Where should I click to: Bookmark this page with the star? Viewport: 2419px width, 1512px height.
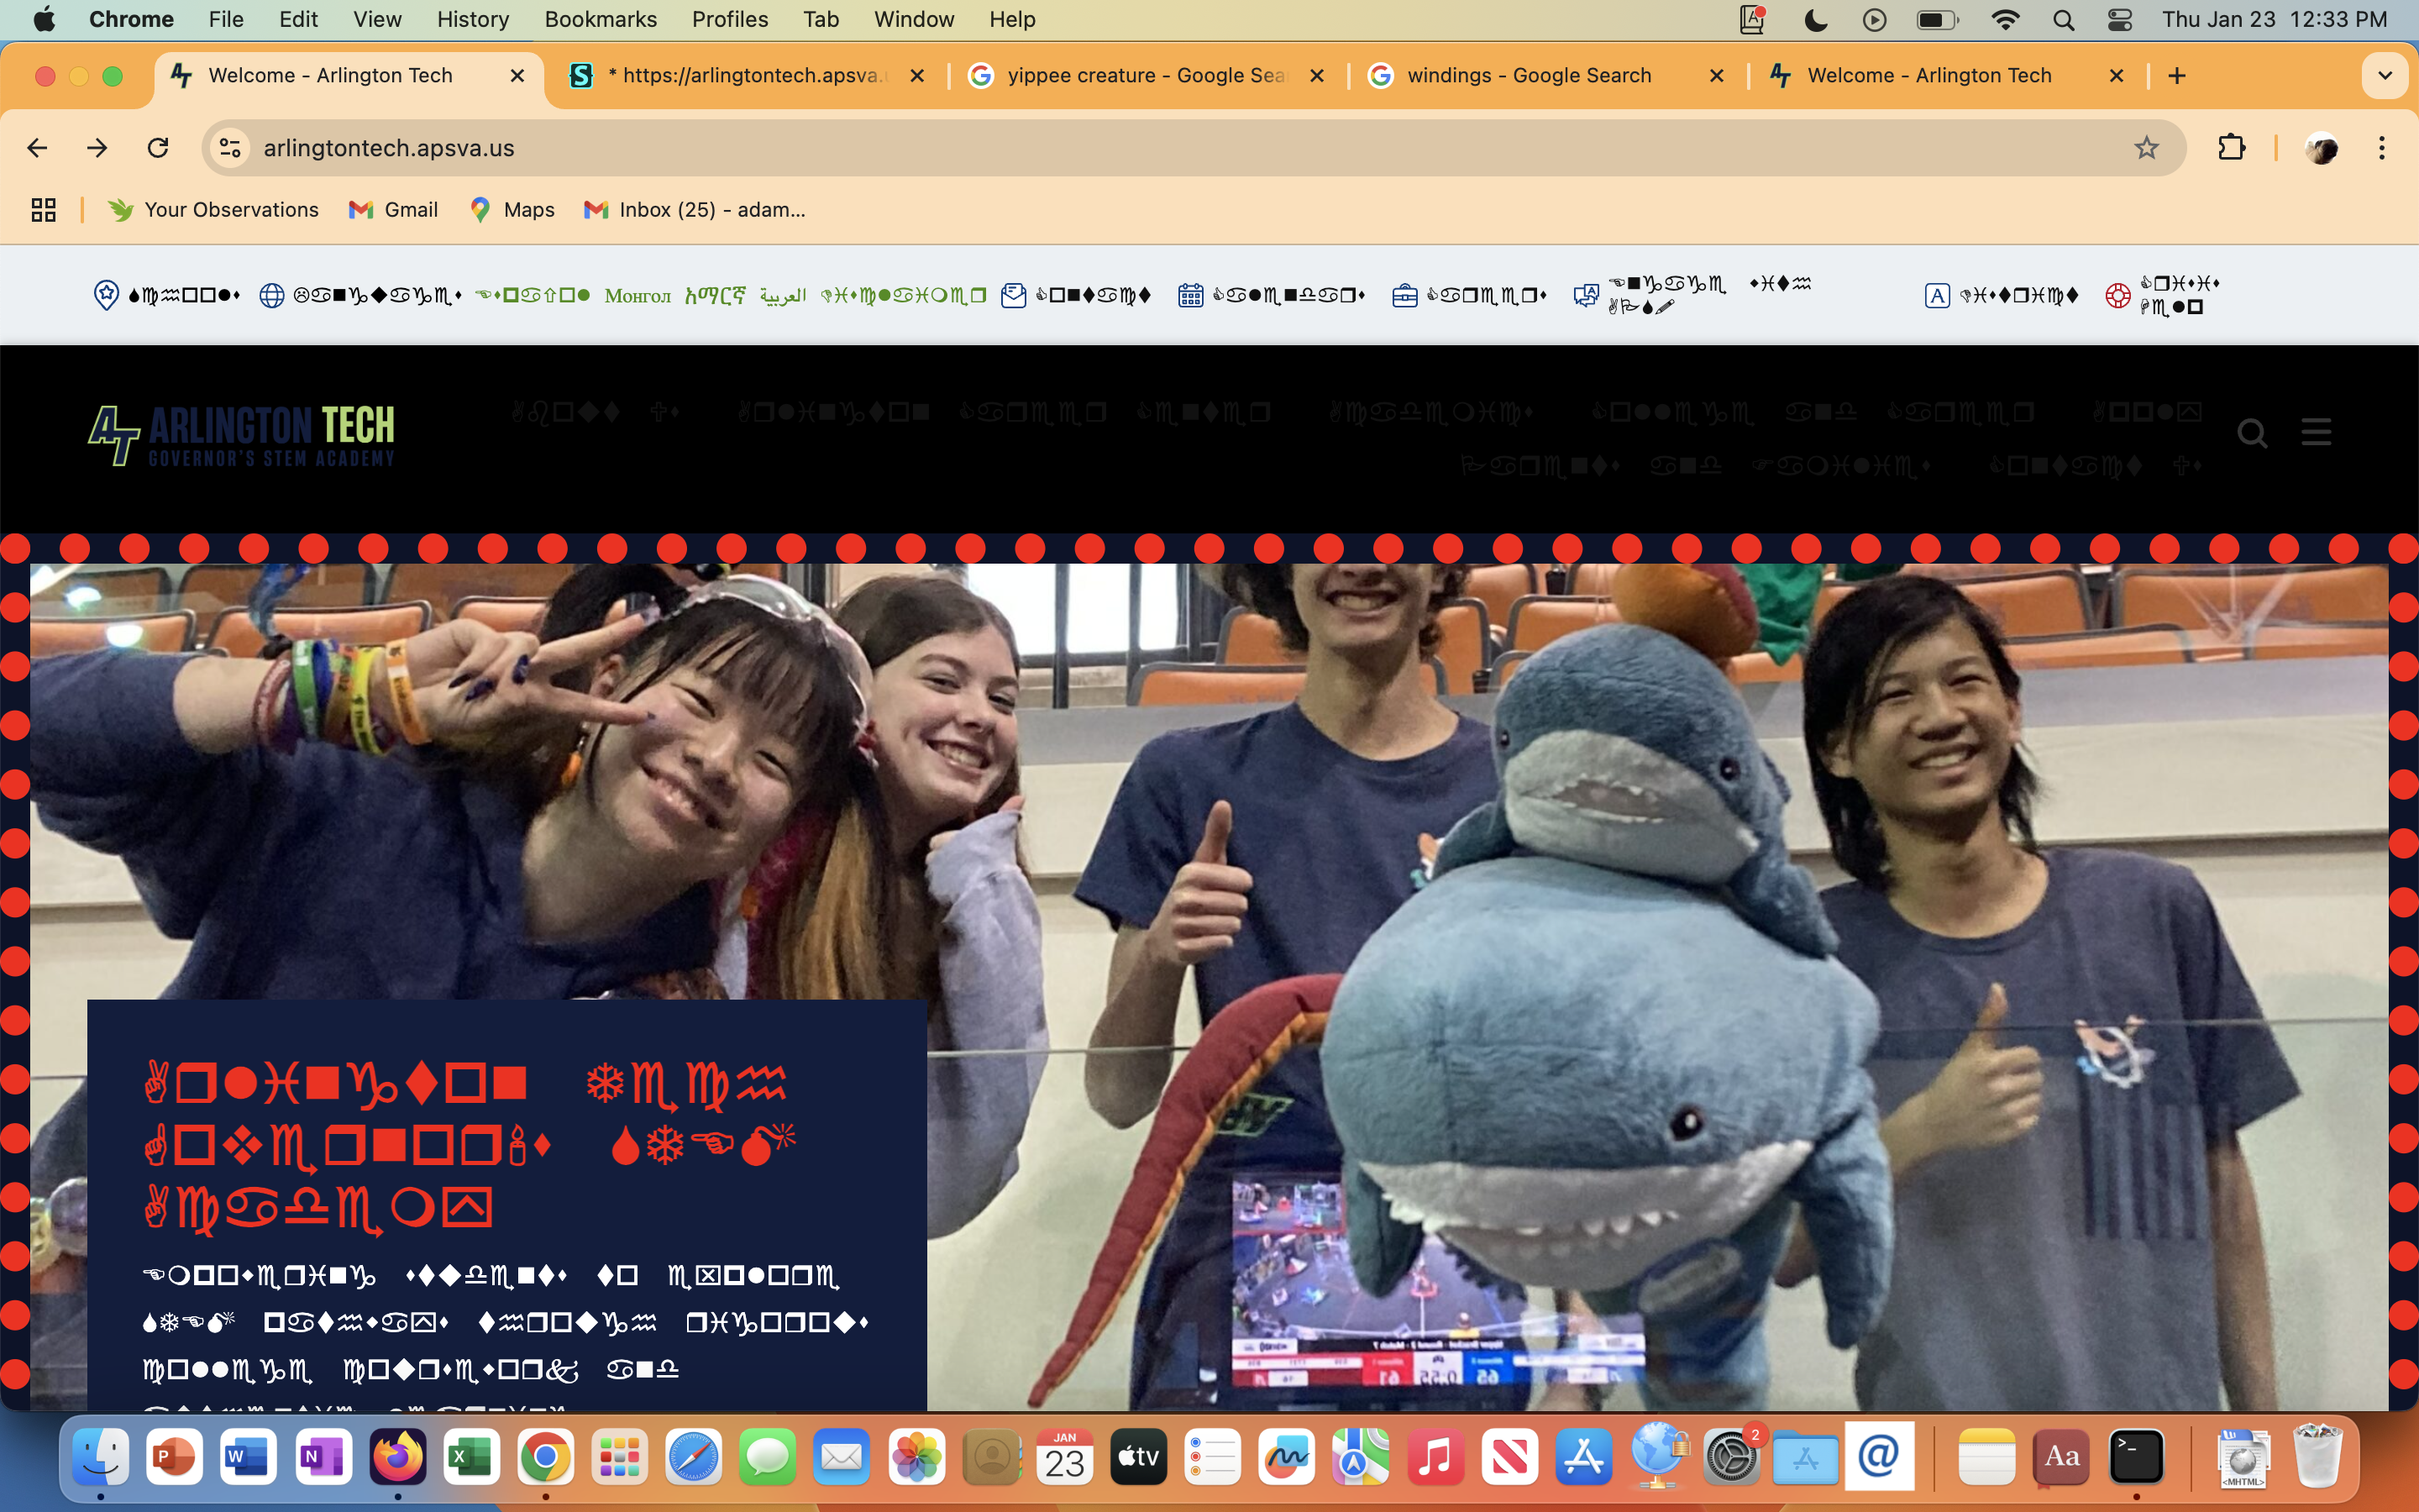tap(2146, 148)
